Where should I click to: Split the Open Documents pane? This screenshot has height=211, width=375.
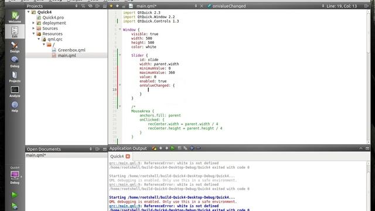pyautogui.click(x=98, y=149)
